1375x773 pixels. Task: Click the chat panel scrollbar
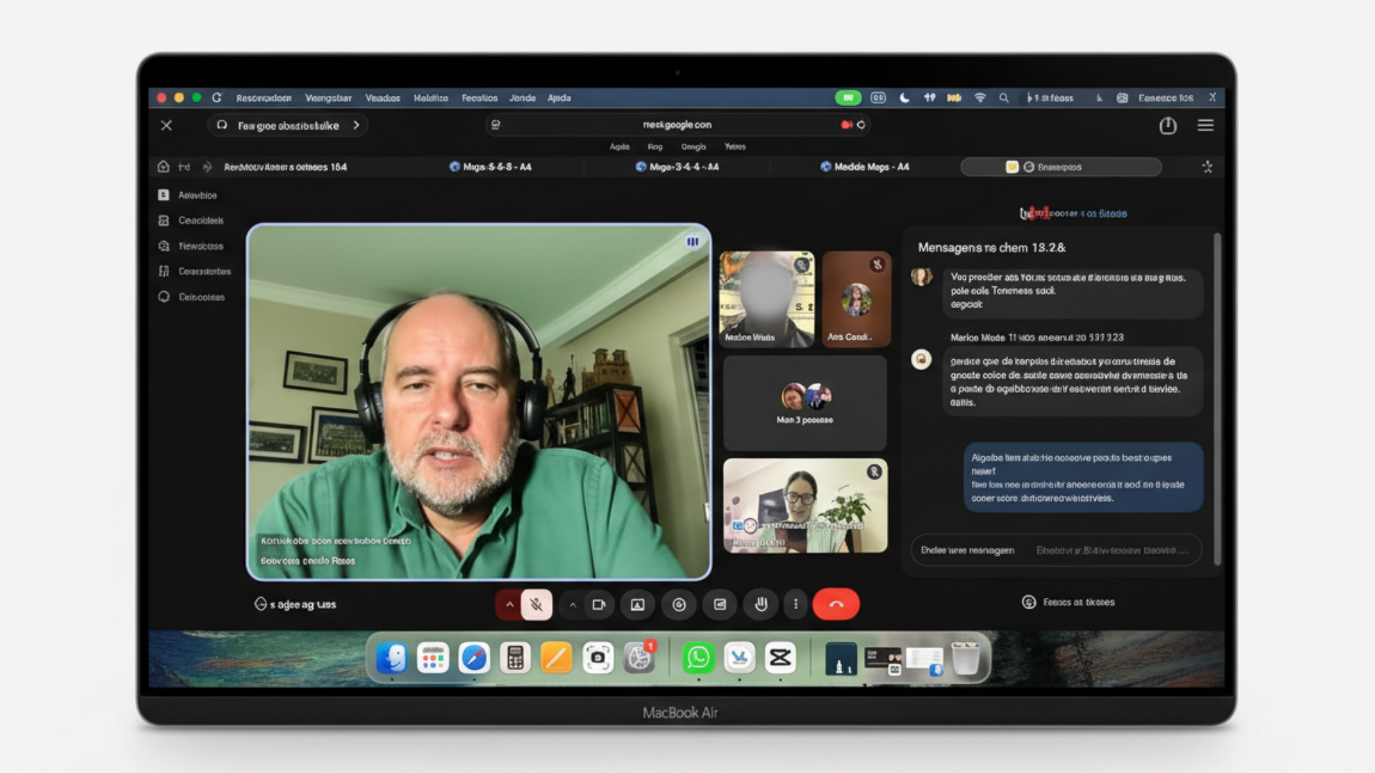pos(1217,401)
